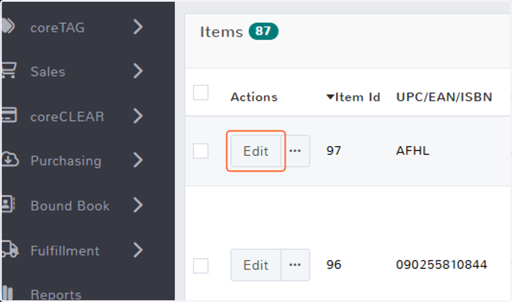Expand the coreCLEAR menu chevron
This screenshot has width=512, height=302.
pyautogui.click(x=138, y=116)
